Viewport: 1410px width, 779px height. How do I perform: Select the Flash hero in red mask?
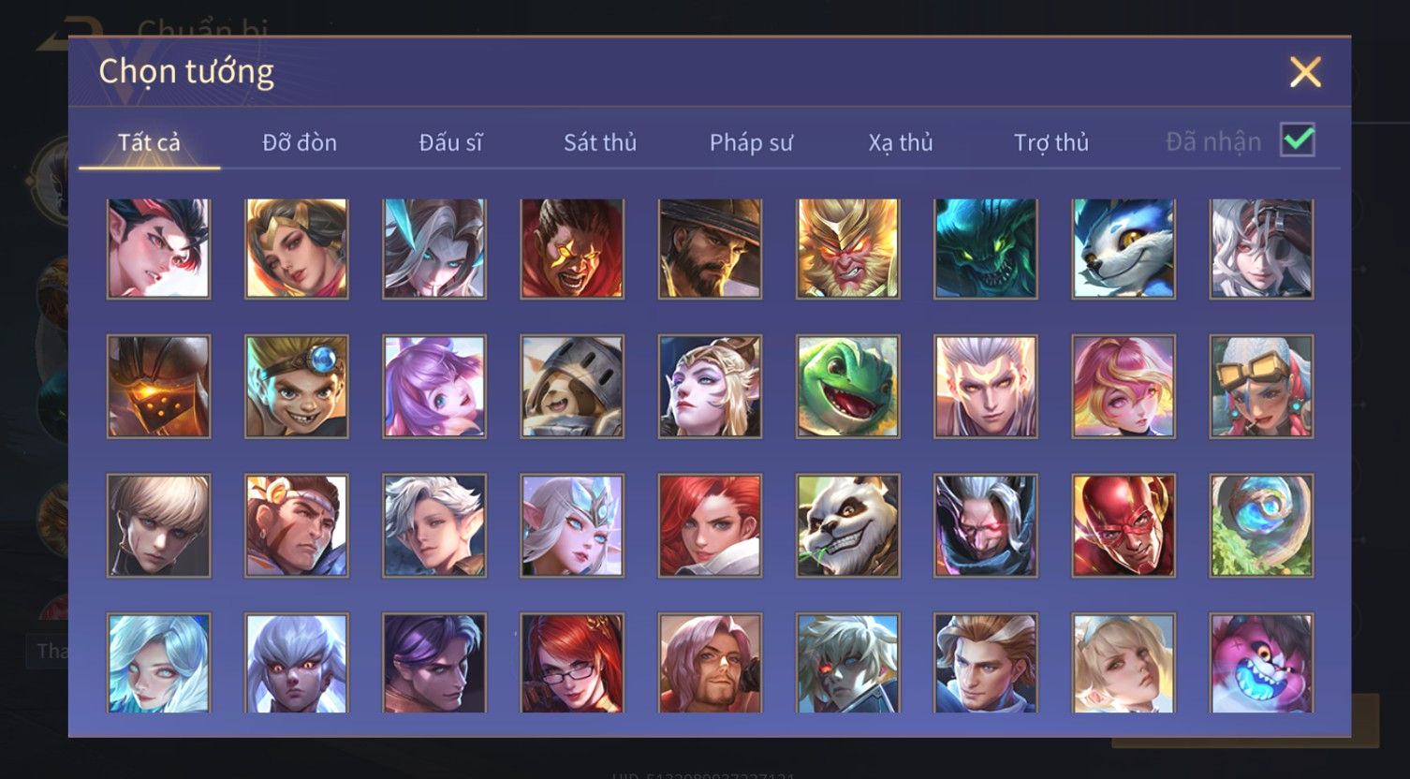[1124, 525]
